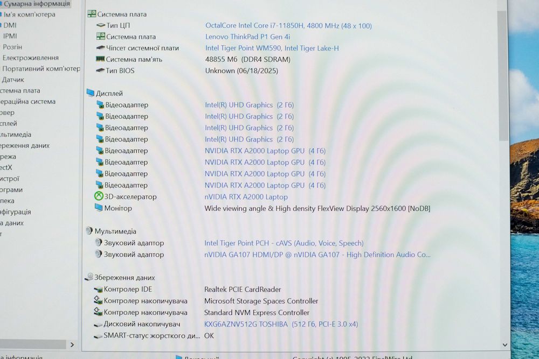Click the right arrow of the tree's horizontal scrollbar
The width and height of the screenshot is (539, 359).
72,344
